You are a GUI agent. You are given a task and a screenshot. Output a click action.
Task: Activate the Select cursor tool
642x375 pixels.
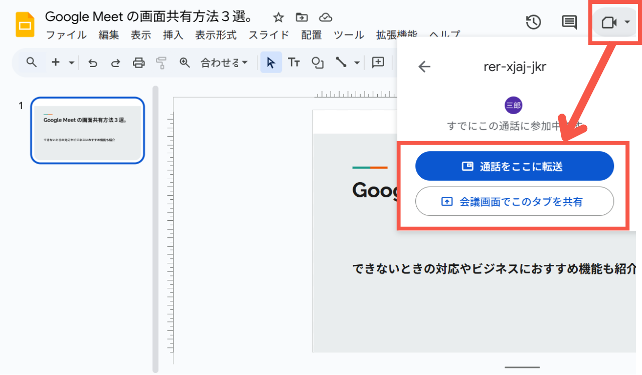271,63
